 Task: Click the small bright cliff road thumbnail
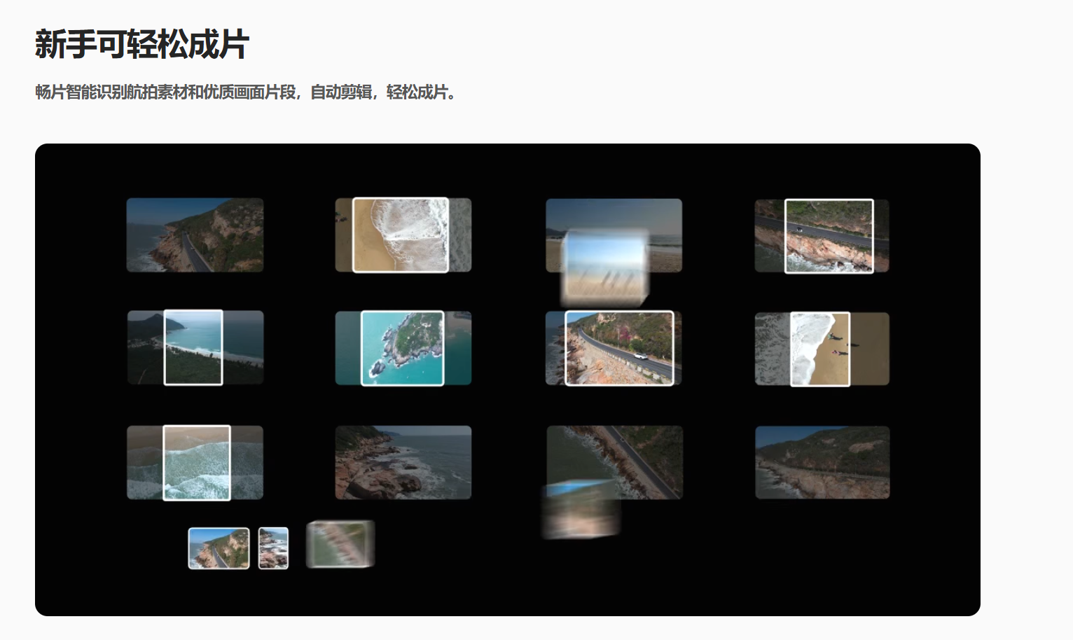pyautogui.click(x=219, y=548)
